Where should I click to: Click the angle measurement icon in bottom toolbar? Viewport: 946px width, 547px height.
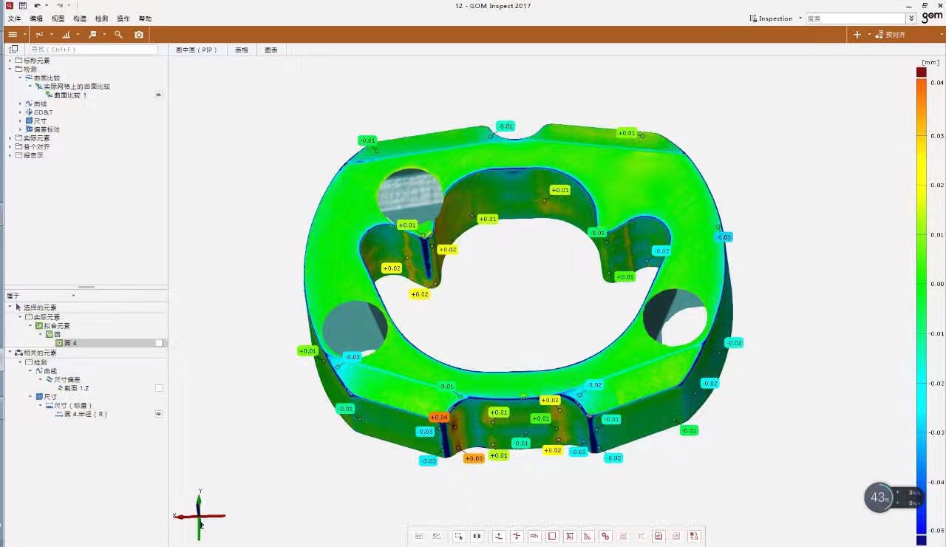click(588, 536)
